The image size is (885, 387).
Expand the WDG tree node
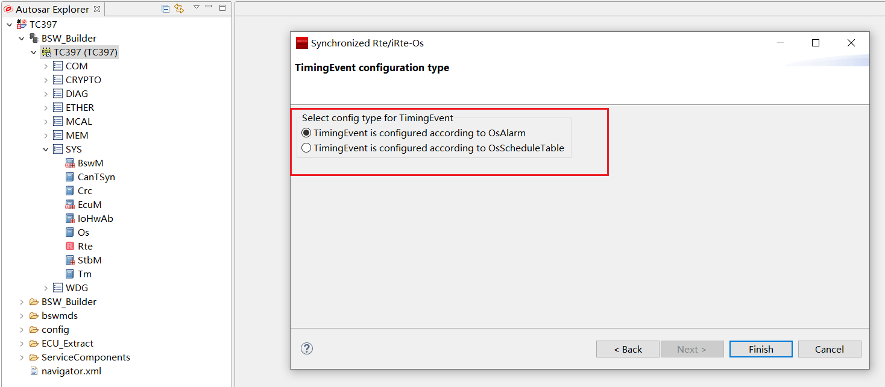46,288
